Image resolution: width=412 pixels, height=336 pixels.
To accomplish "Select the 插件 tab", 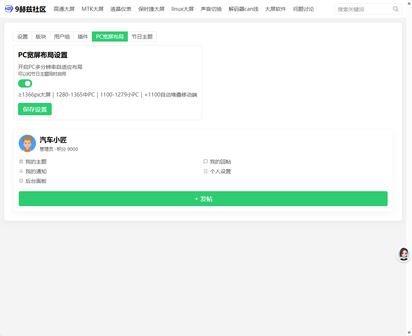I will coord(83,36).
